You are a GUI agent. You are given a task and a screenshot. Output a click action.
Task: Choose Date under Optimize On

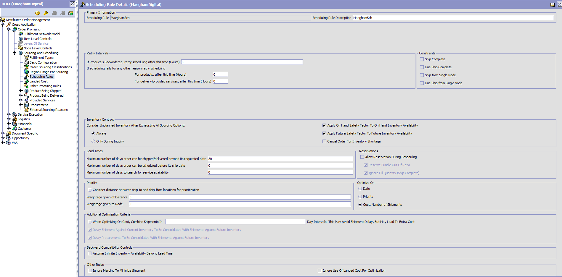[x=360, y=189]
